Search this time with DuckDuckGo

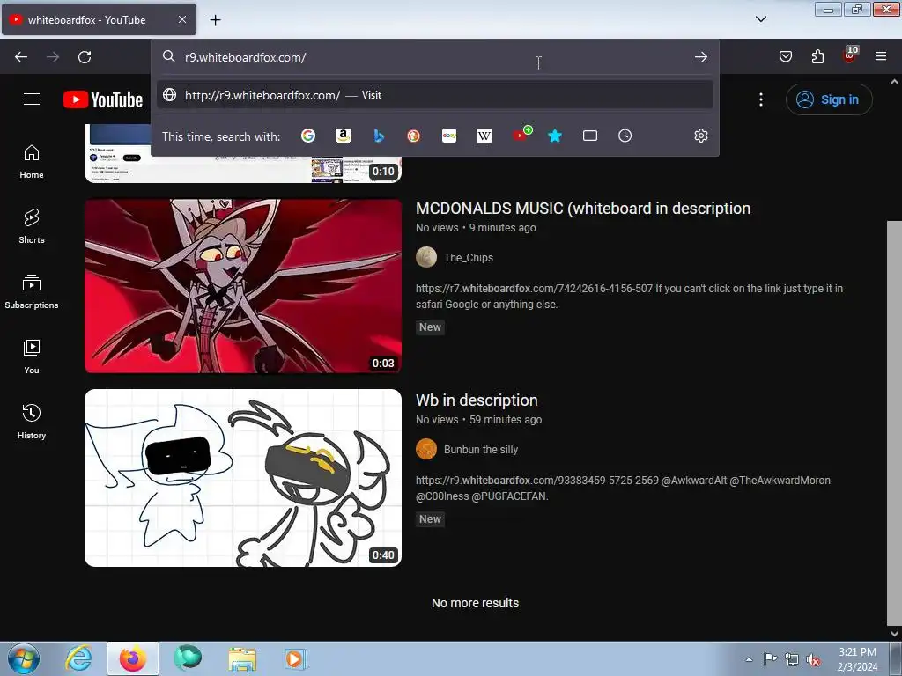[414, 136]
